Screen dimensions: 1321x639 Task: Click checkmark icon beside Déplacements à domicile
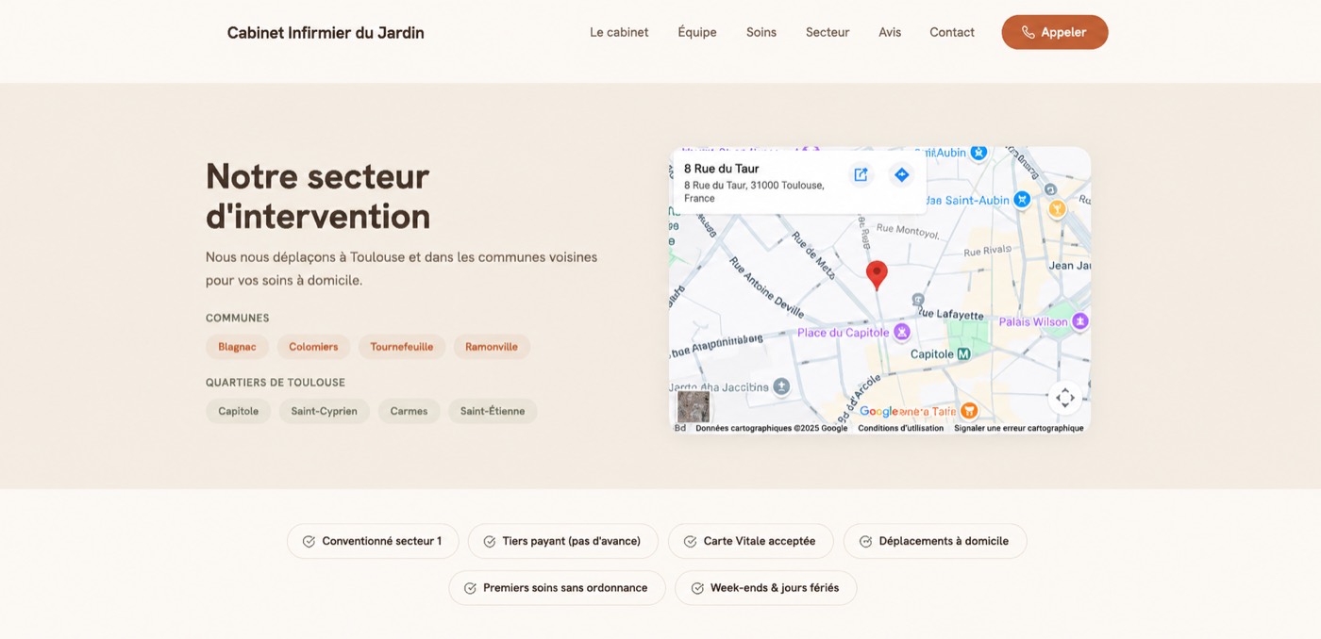click(865, 541)
